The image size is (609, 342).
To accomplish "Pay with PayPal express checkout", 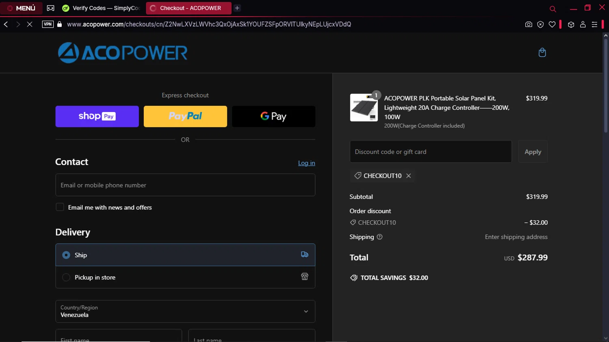I will pyautogui.click(x=185, y=116).
